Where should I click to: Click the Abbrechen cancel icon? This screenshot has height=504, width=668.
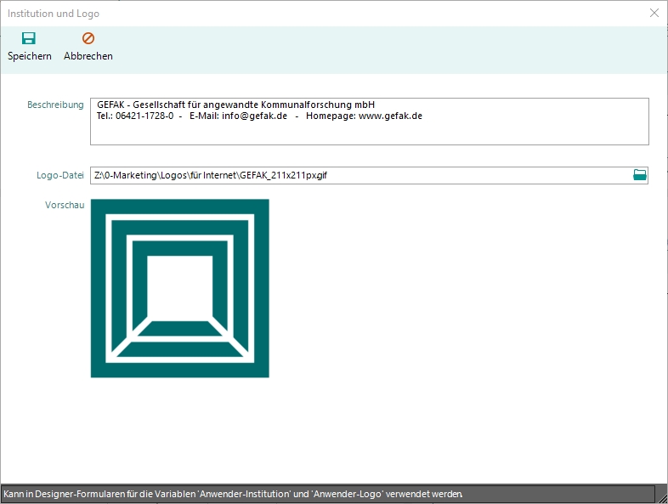click(88, 38)
